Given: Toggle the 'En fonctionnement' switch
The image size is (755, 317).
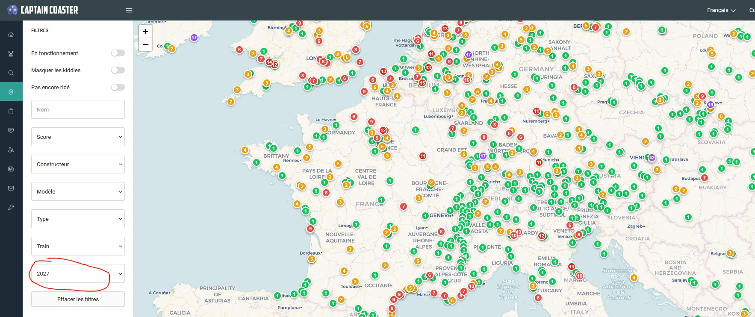Looking at the screenshot, I should pyautogui.click(x=118, y=53).
